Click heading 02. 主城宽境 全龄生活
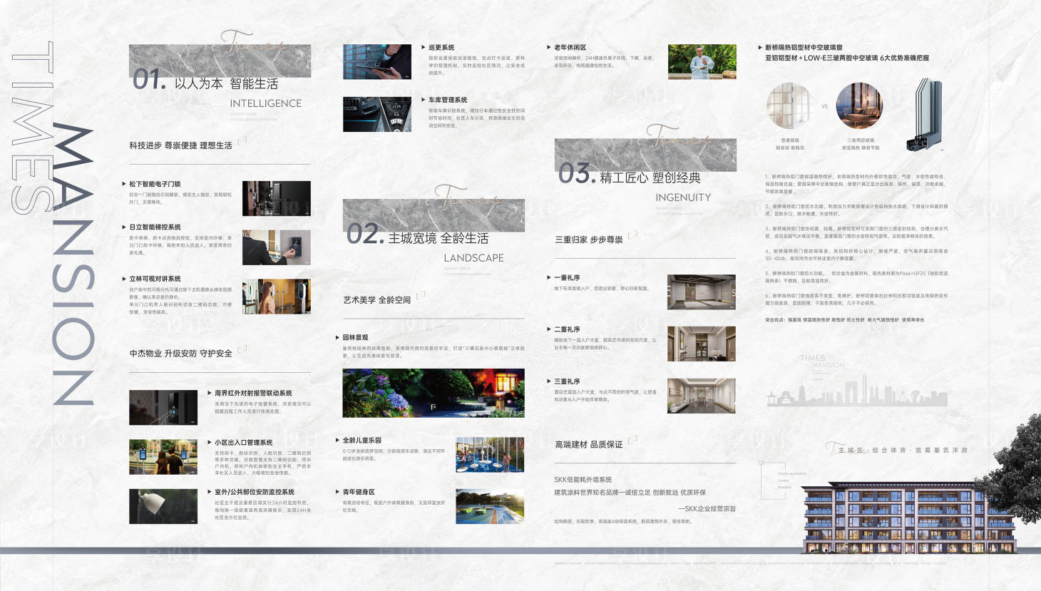The height and width of the screenshot is (591, 1041). click(x=418, y=235)
